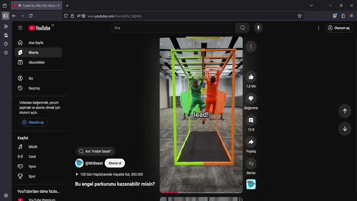Click the YouTube logo
This screenshot has height=201, width=357.
tap(39, 28)
